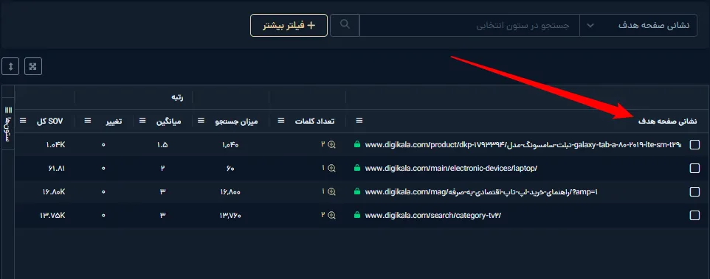Open the digikala.com/product/dkp galaxy-tab-a URL
This screenshot has width=710, height=279.
523,144
